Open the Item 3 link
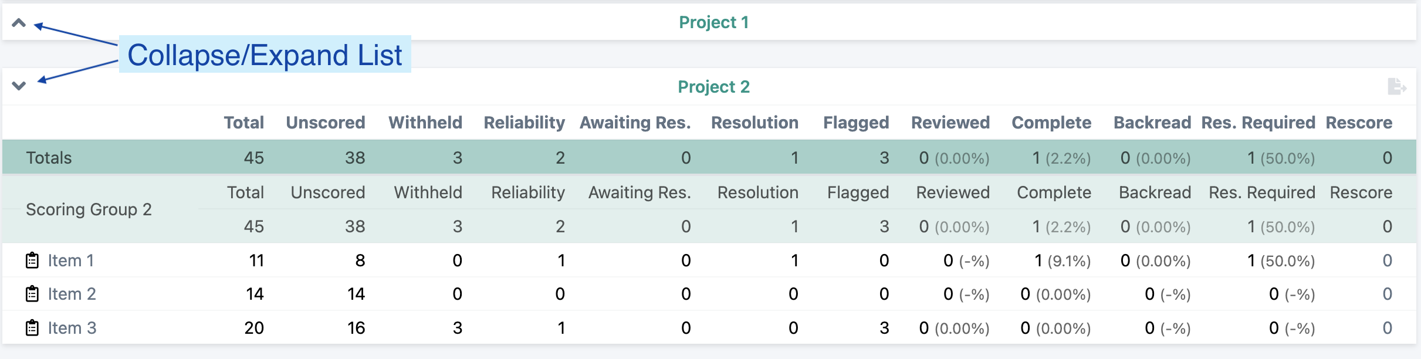Image resolution: width=1421 pixels, height=359 pixels. pos(72,328)
